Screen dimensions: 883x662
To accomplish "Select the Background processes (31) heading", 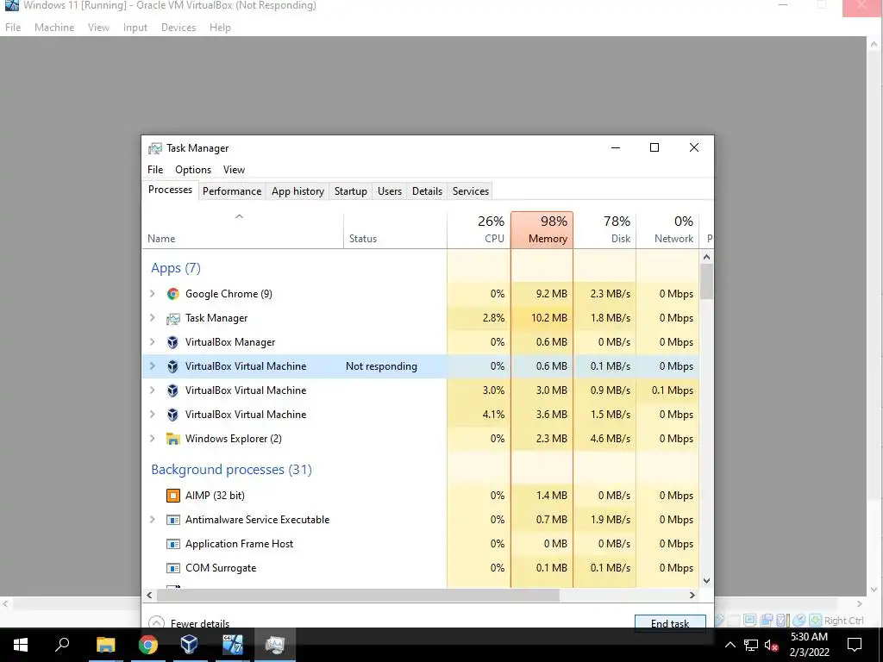I will coord(231,470).
